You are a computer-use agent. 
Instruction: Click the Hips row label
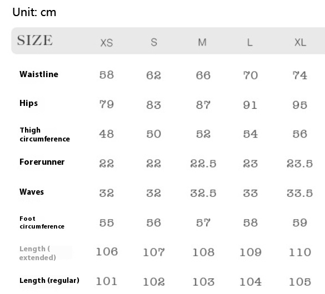(28, 103)
